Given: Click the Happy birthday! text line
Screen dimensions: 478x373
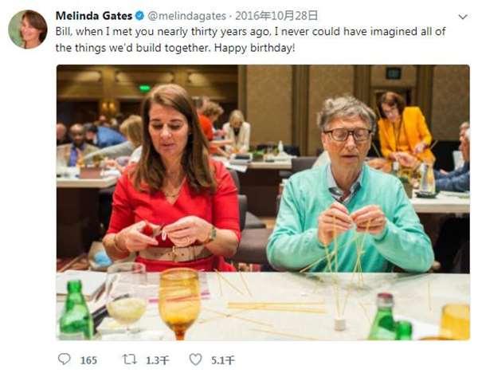Looking at the screenshot, I should (x=255, y=48).
